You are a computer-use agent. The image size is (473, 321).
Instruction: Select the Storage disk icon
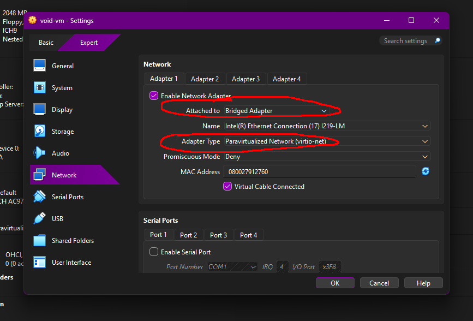pos(40,131)
